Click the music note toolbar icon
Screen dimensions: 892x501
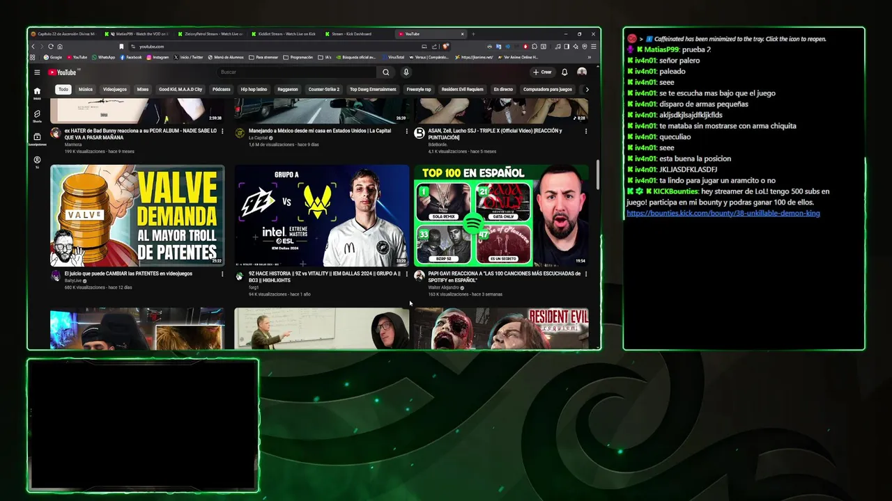(x=557, y=47)
